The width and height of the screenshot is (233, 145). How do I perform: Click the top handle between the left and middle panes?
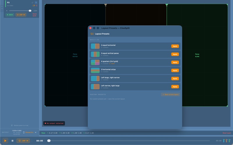pyautogui.click(x=105, y=5)
